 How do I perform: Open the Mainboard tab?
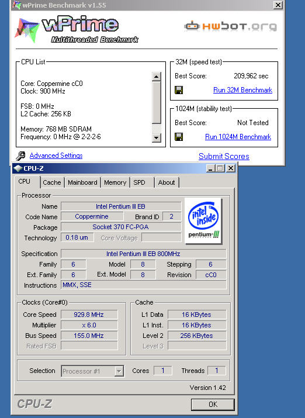tap(82, 182)
